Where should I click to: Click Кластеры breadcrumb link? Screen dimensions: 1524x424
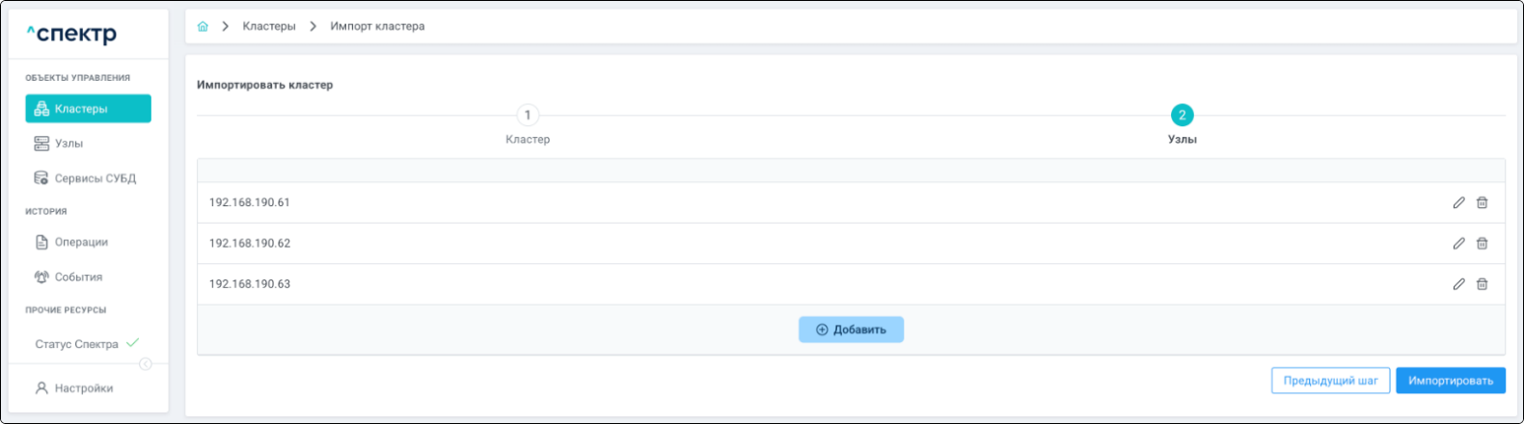click(269, 27)
